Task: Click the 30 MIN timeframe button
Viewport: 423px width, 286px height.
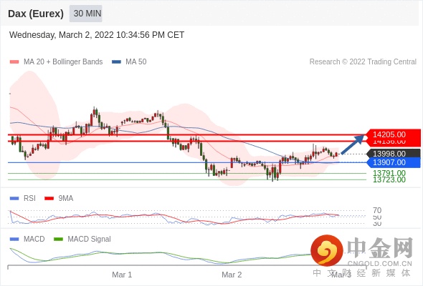Action: pyautogui.click(x=86, y=14)
